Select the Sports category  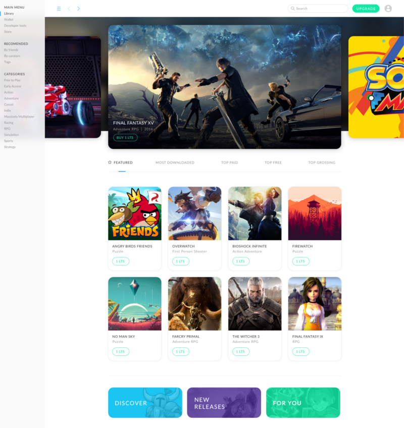[x=9, y=141]
